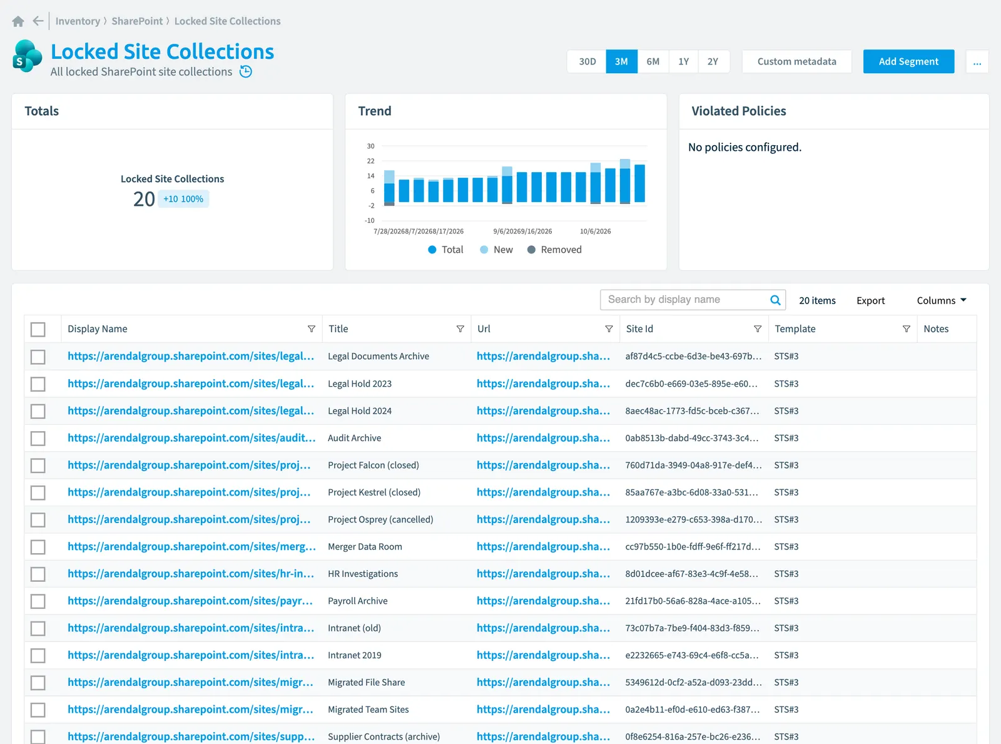The height and width of the screenshot is (744, 1001).
Task: Open the Url column filter
Action: [609, 329]
